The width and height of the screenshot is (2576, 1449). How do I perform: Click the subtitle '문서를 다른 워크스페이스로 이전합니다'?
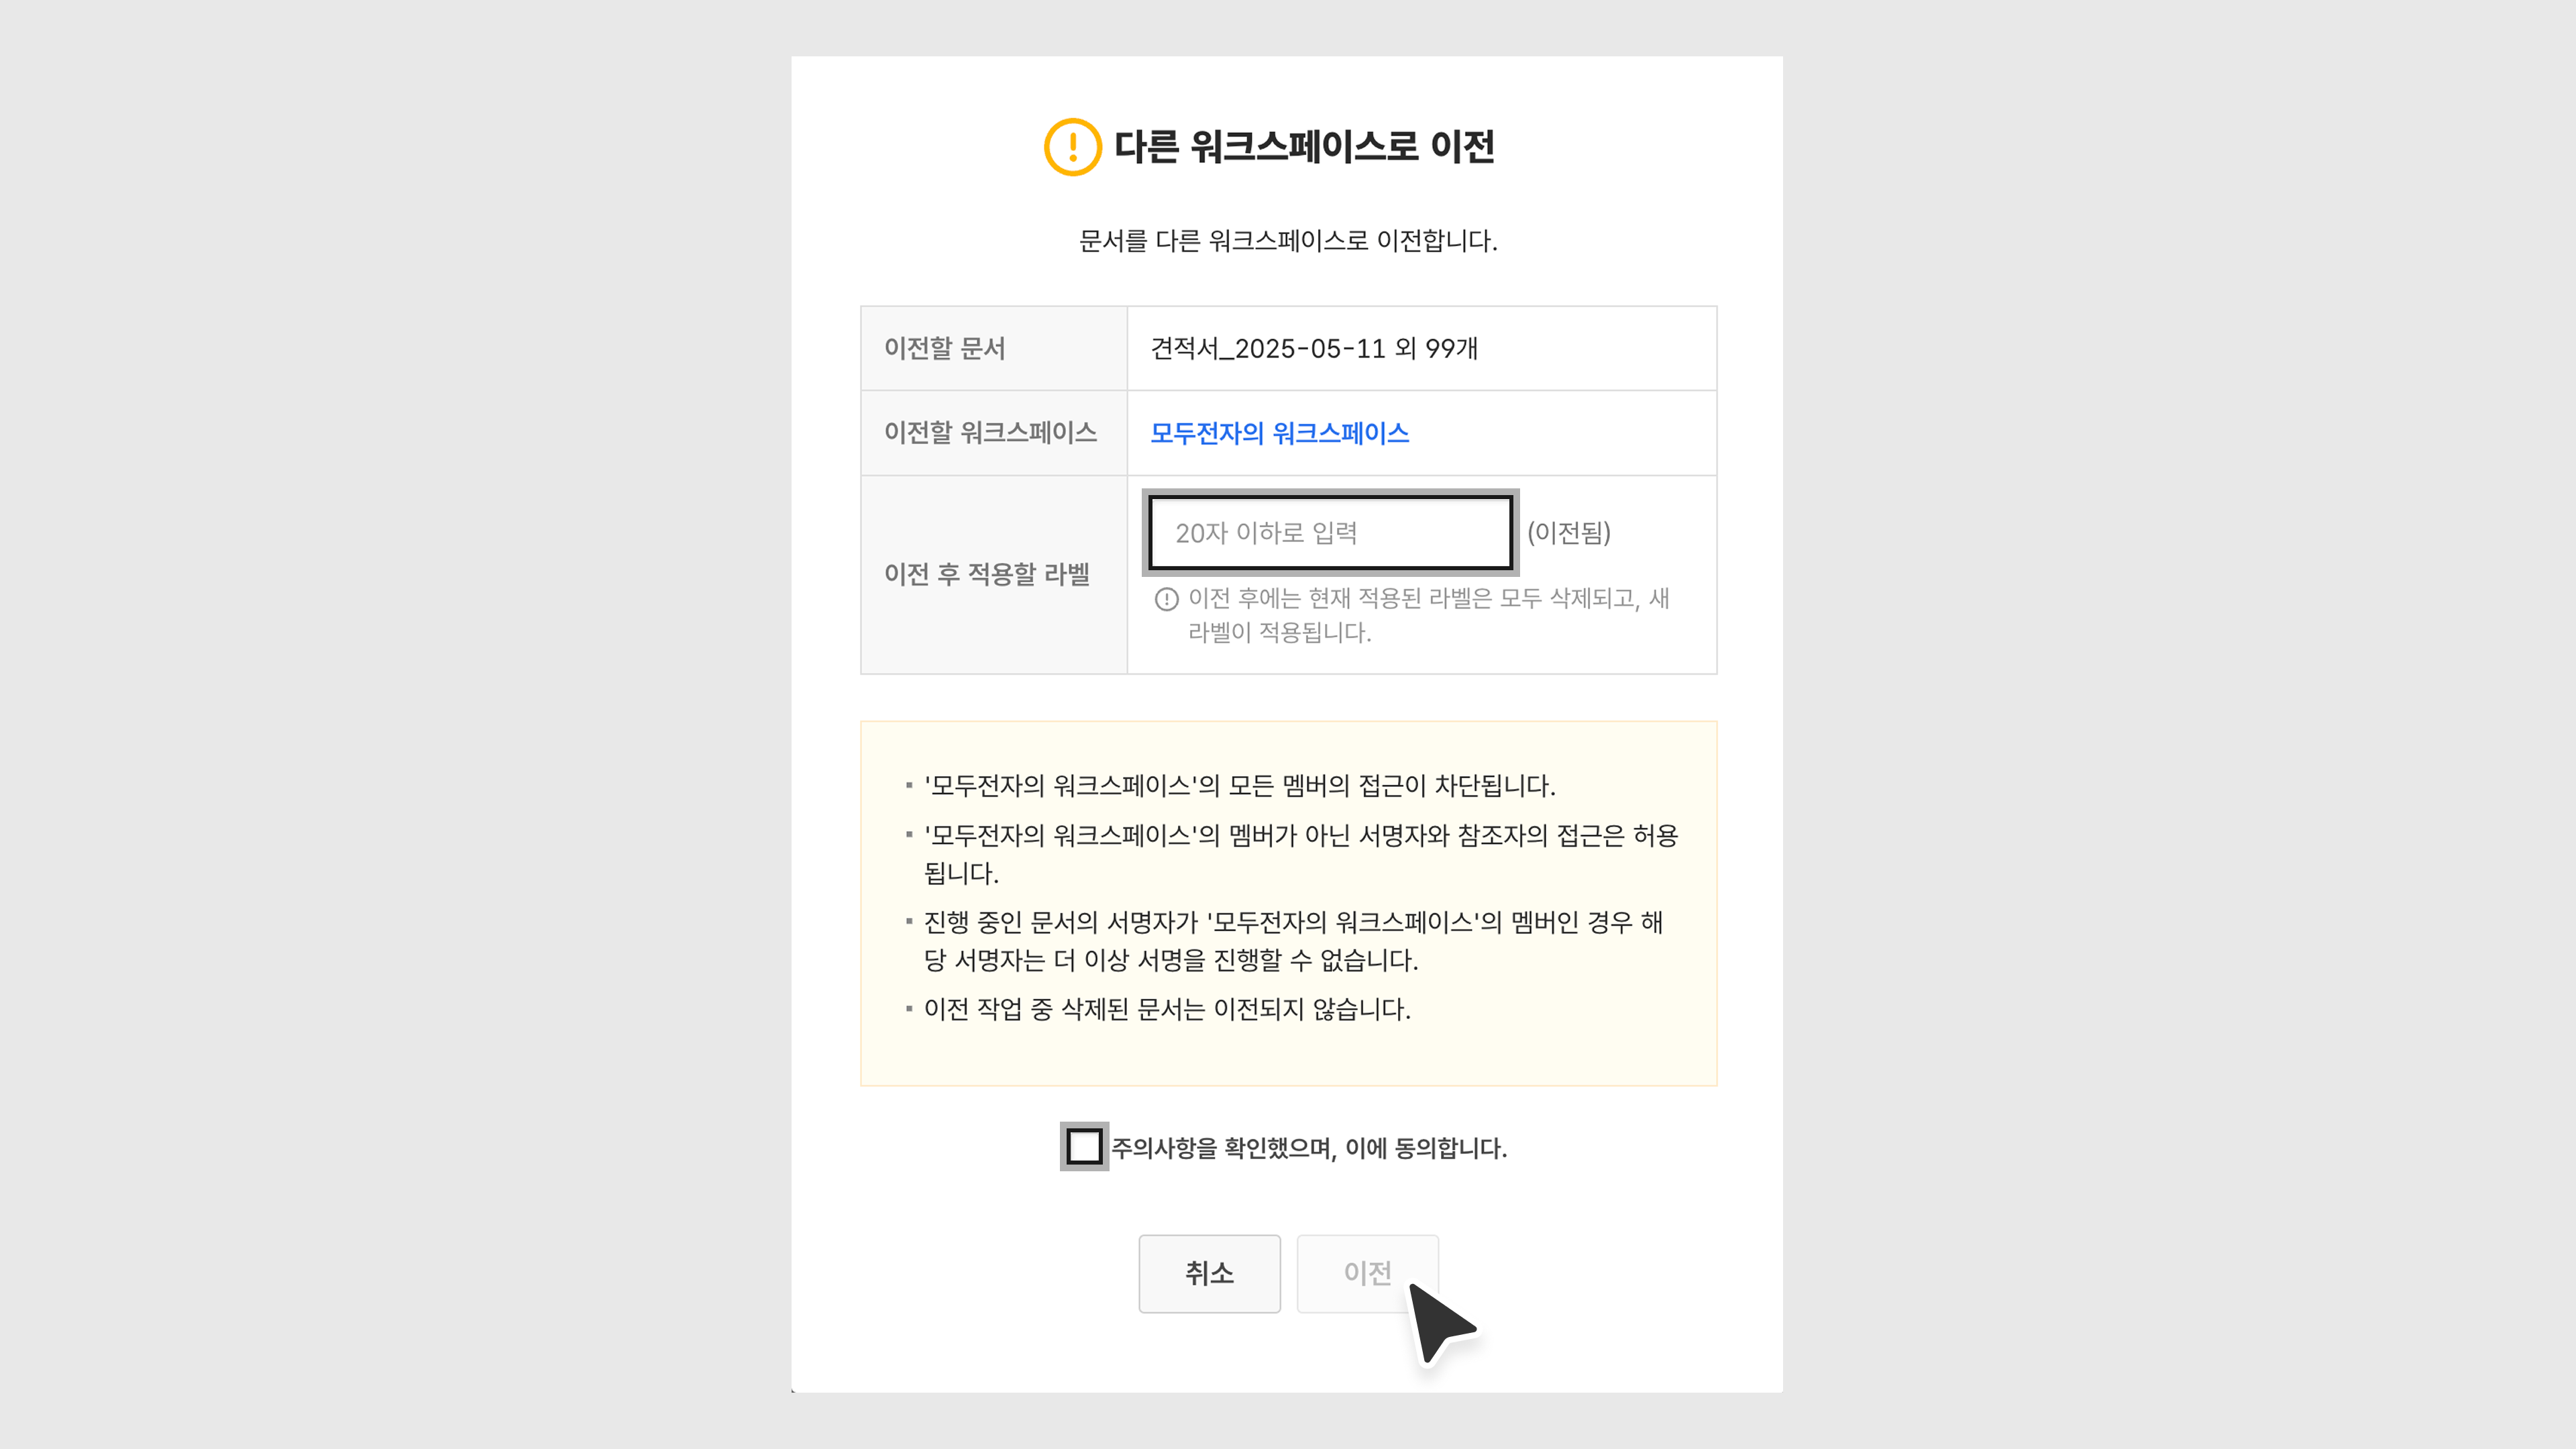coord(1288,241)
